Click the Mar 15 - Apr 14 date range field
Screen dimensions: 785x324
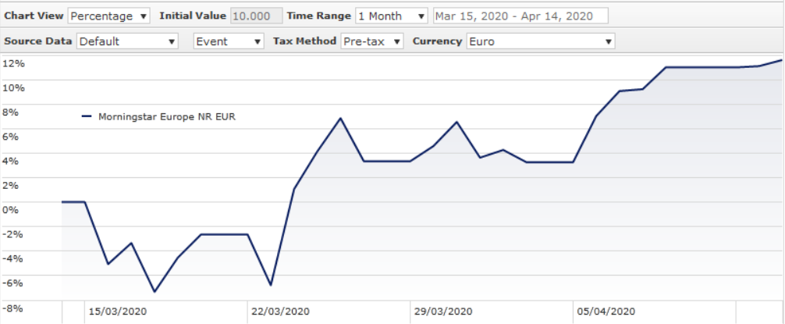click(520, 16)
